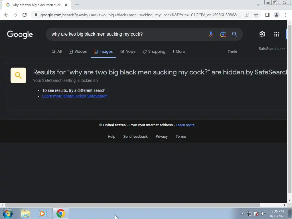Toggle Chrome side panel icon
Image resolution: width=292 pixels, height=219 pixels.
click(267, 15)
